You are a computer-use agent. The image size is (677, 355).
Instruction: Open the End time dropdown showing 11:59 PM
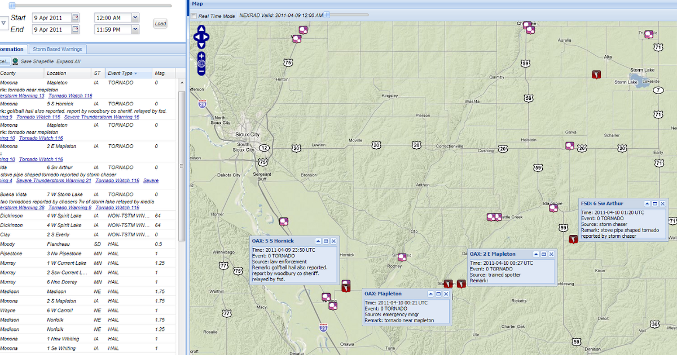click(135, 29)
